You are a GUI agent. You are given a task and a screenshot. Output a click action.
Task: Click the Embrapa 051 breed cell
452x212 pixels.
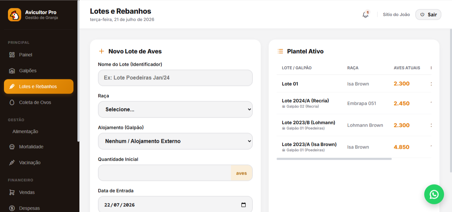click(x=362, y=103)
